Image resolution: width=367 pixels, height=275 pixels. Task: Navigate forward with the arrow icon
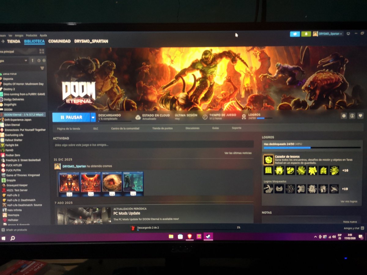pyautogui.click(x=3, y=41)
